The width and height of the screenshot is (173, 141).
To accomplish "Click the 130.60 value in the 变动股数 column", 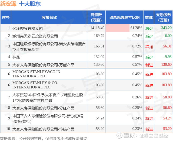I will (167, 64).
